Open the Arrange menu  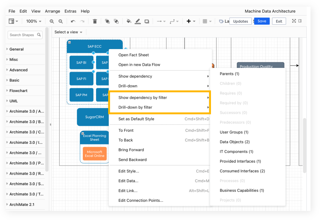coord(53,11)
